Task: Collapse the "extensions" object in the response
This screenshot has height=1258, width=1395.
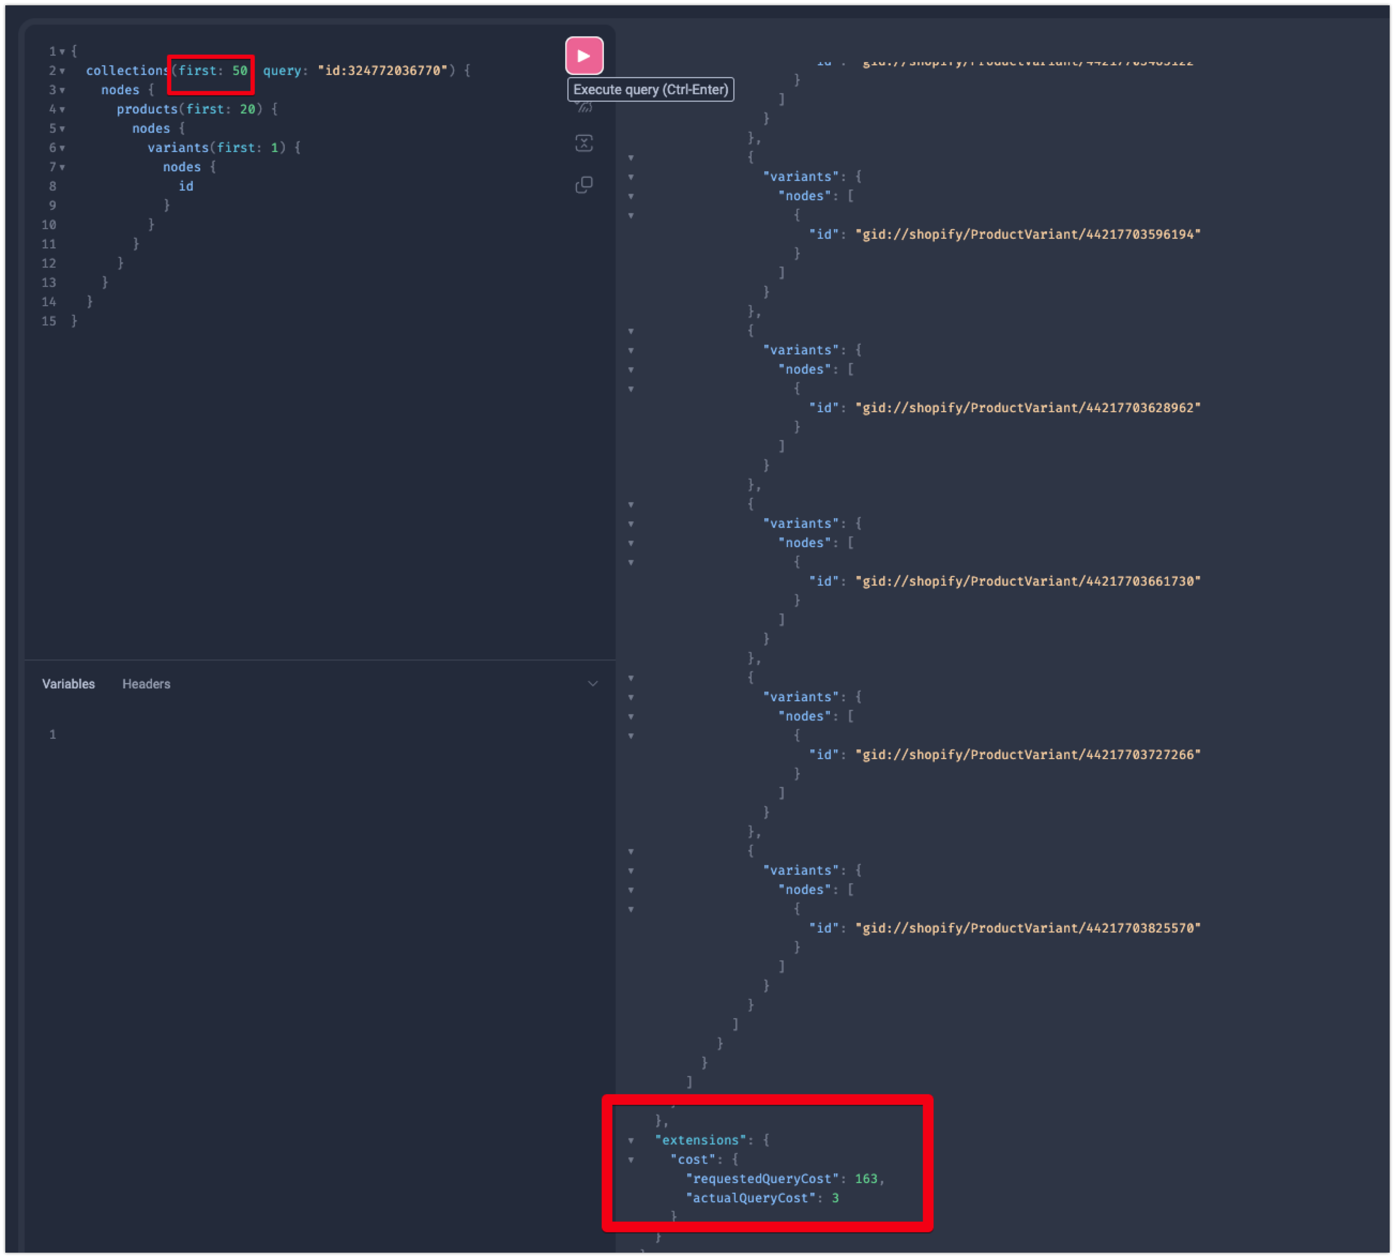Action: tap(631, 1141)
